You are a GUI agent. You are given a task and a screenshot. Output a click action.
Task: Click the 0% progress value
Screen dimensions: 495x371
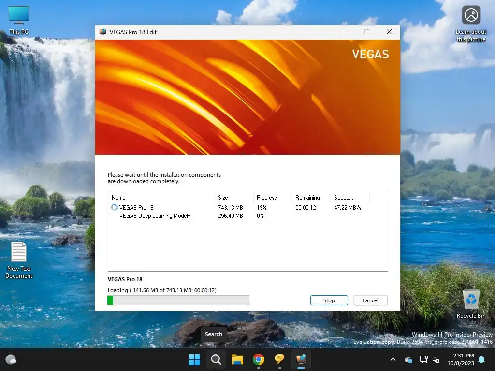point(260,216)
